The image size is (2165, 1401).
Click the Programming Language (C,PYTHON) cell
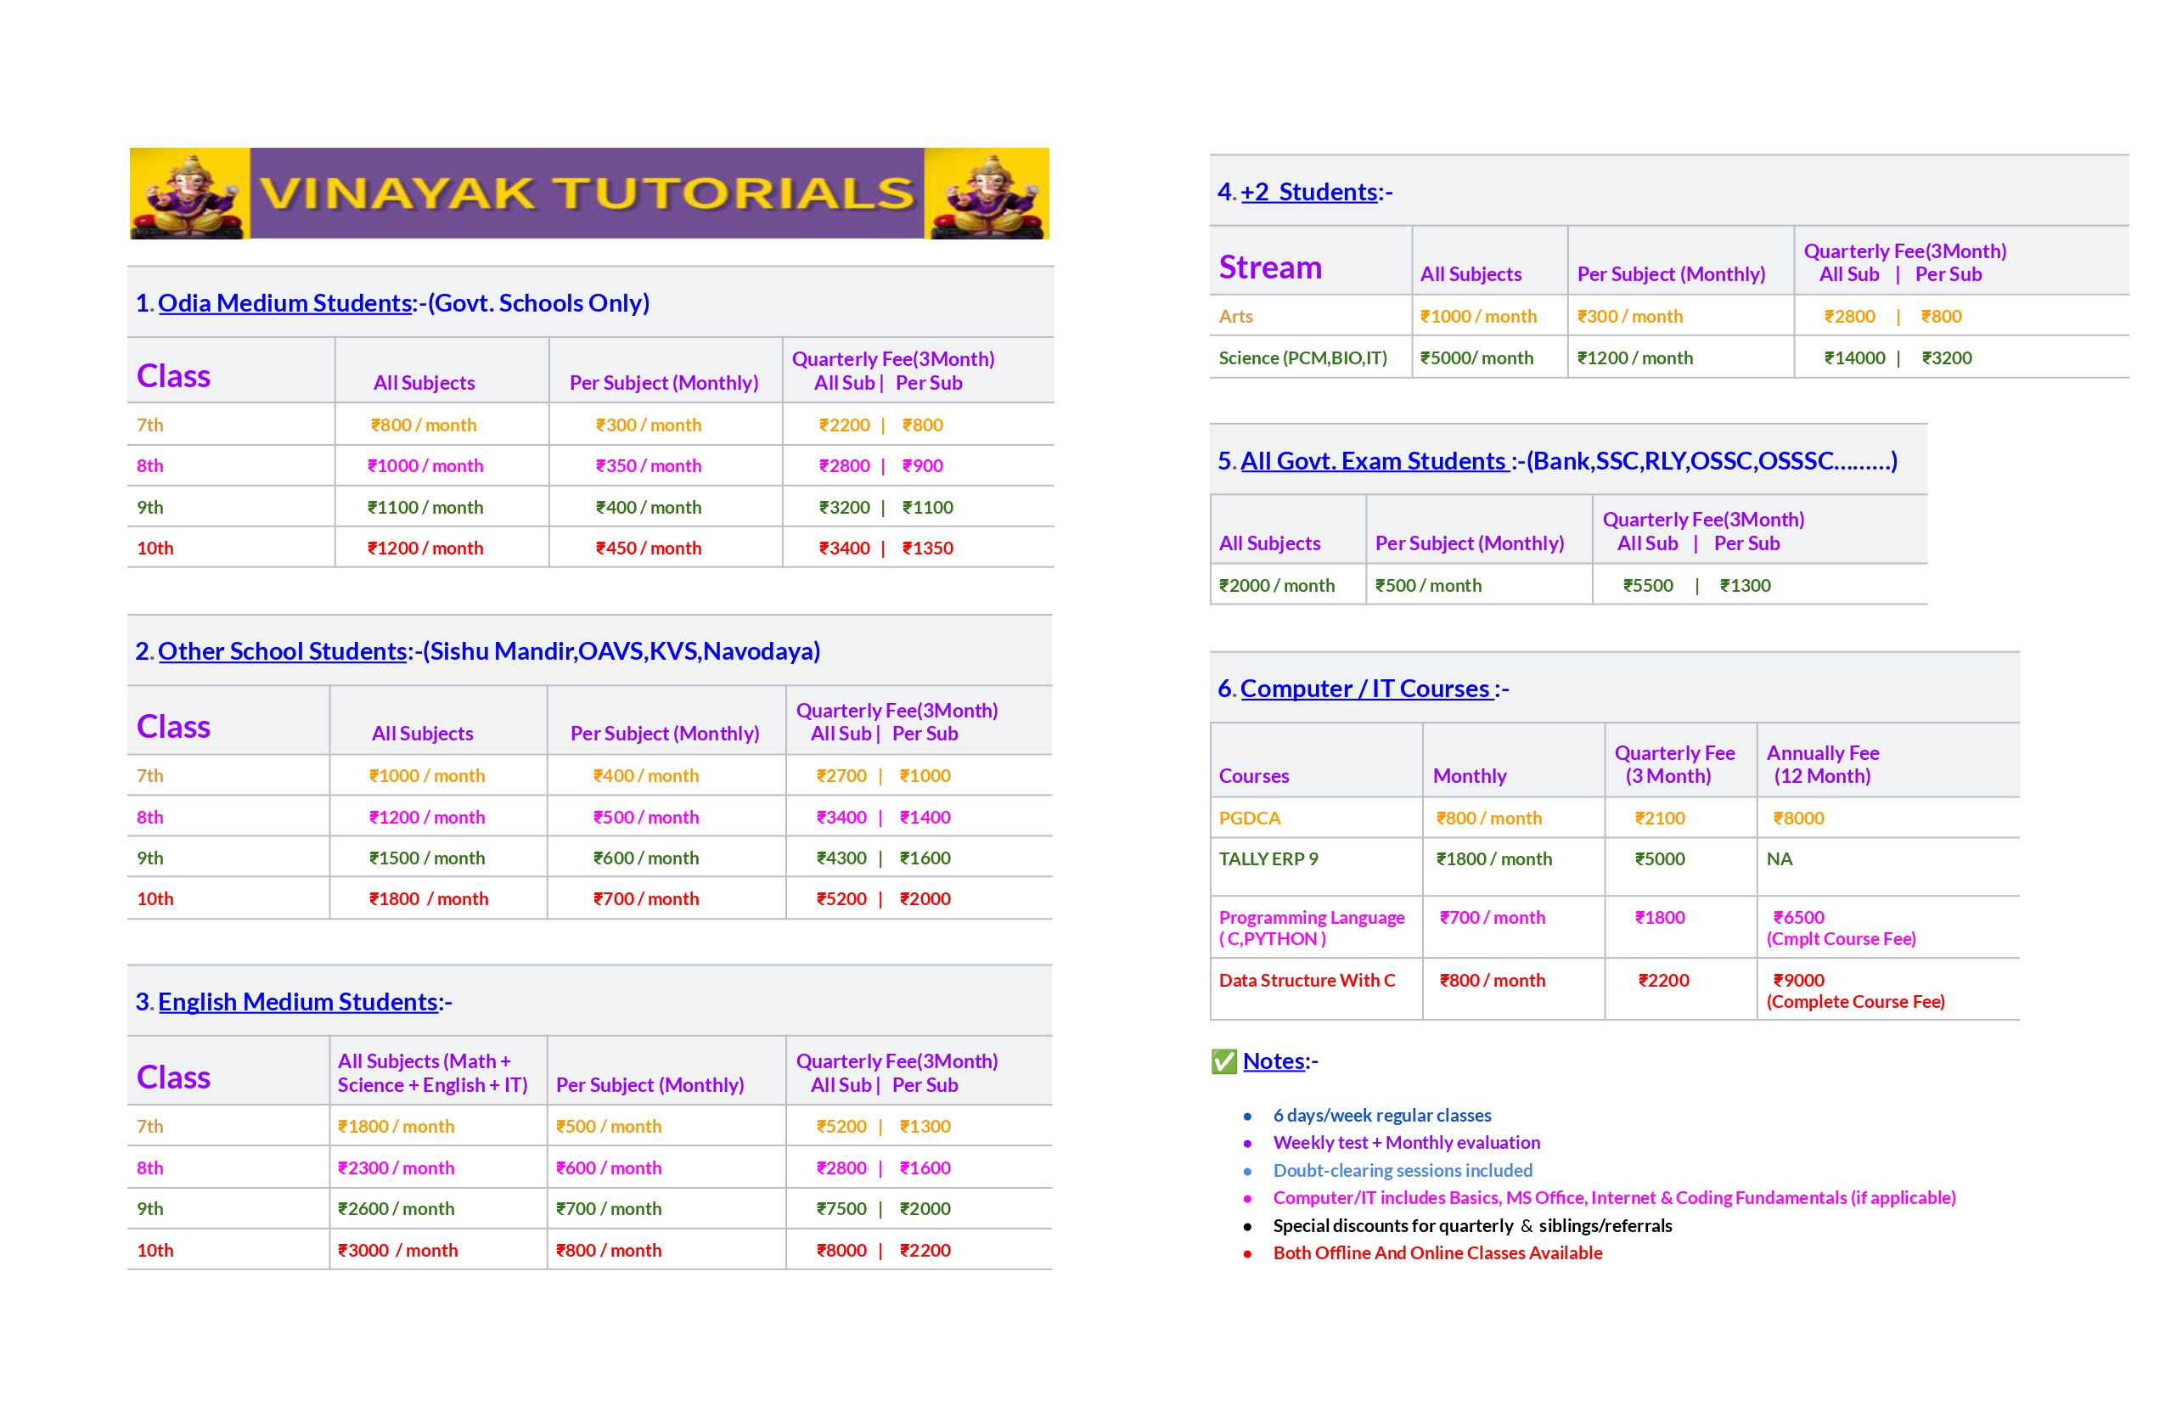[1316, 927]
